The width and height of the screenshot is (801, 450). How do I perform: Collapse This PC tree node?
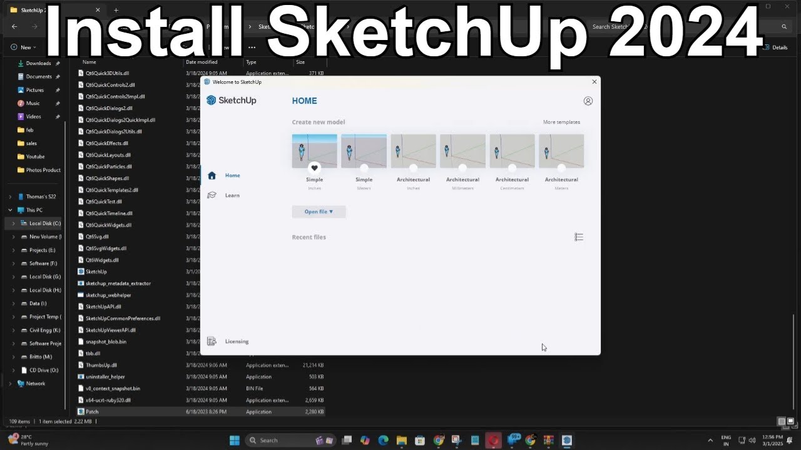[x=10, y=210]
